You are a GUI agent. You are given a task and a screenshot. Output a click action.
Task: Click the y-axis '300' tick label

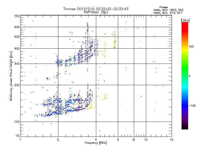[x=17, y=64]
